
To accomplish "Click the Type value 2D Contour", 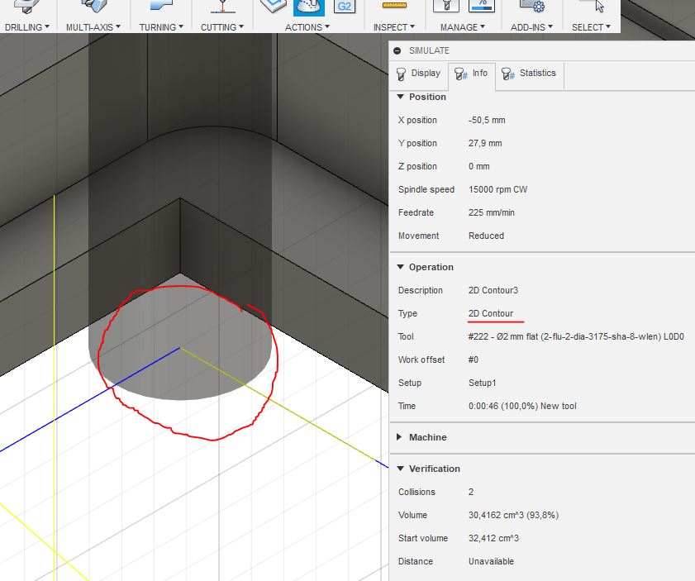I will pos(491,313).
